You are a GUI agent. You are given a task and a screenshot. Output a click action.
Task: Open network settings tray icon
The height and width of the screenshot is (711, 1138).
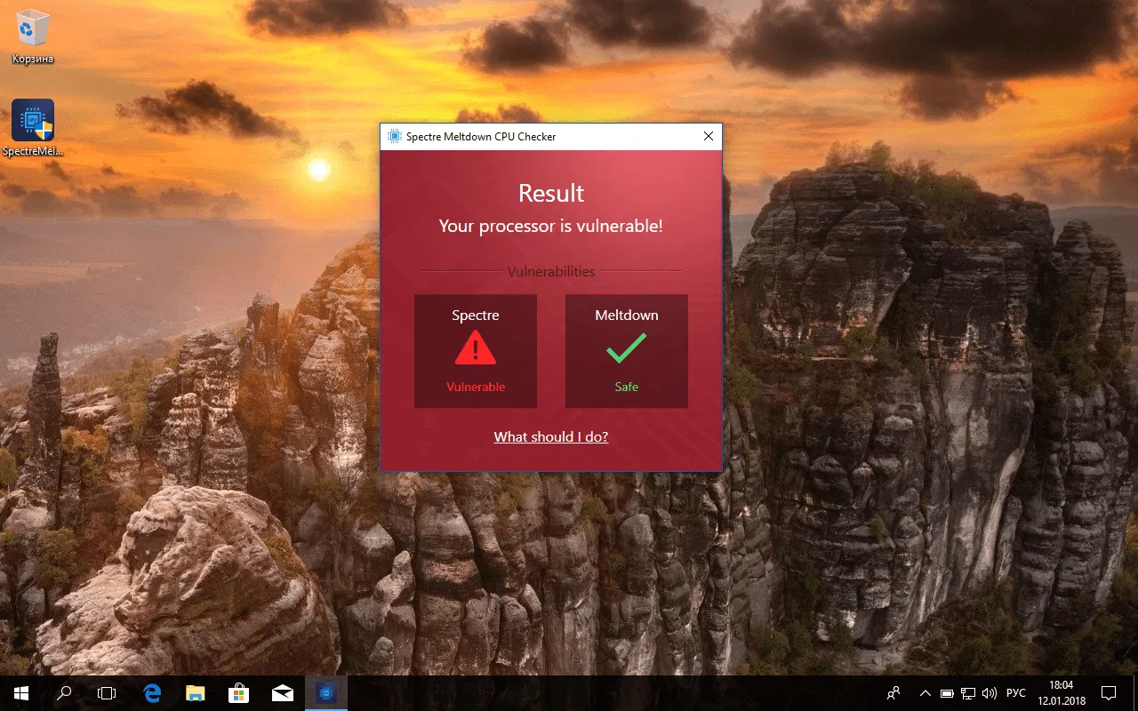[968, 693]
